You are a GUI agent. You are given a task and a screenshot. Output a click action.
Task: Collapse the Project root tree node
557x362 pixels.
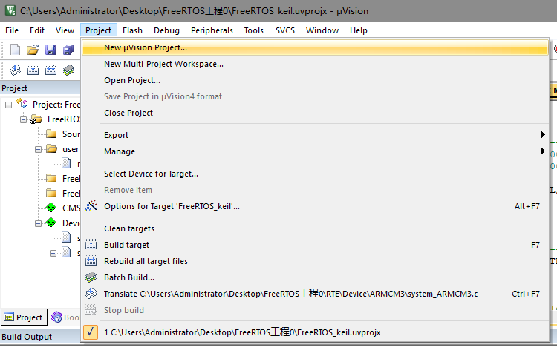click(x=8, y=105)
